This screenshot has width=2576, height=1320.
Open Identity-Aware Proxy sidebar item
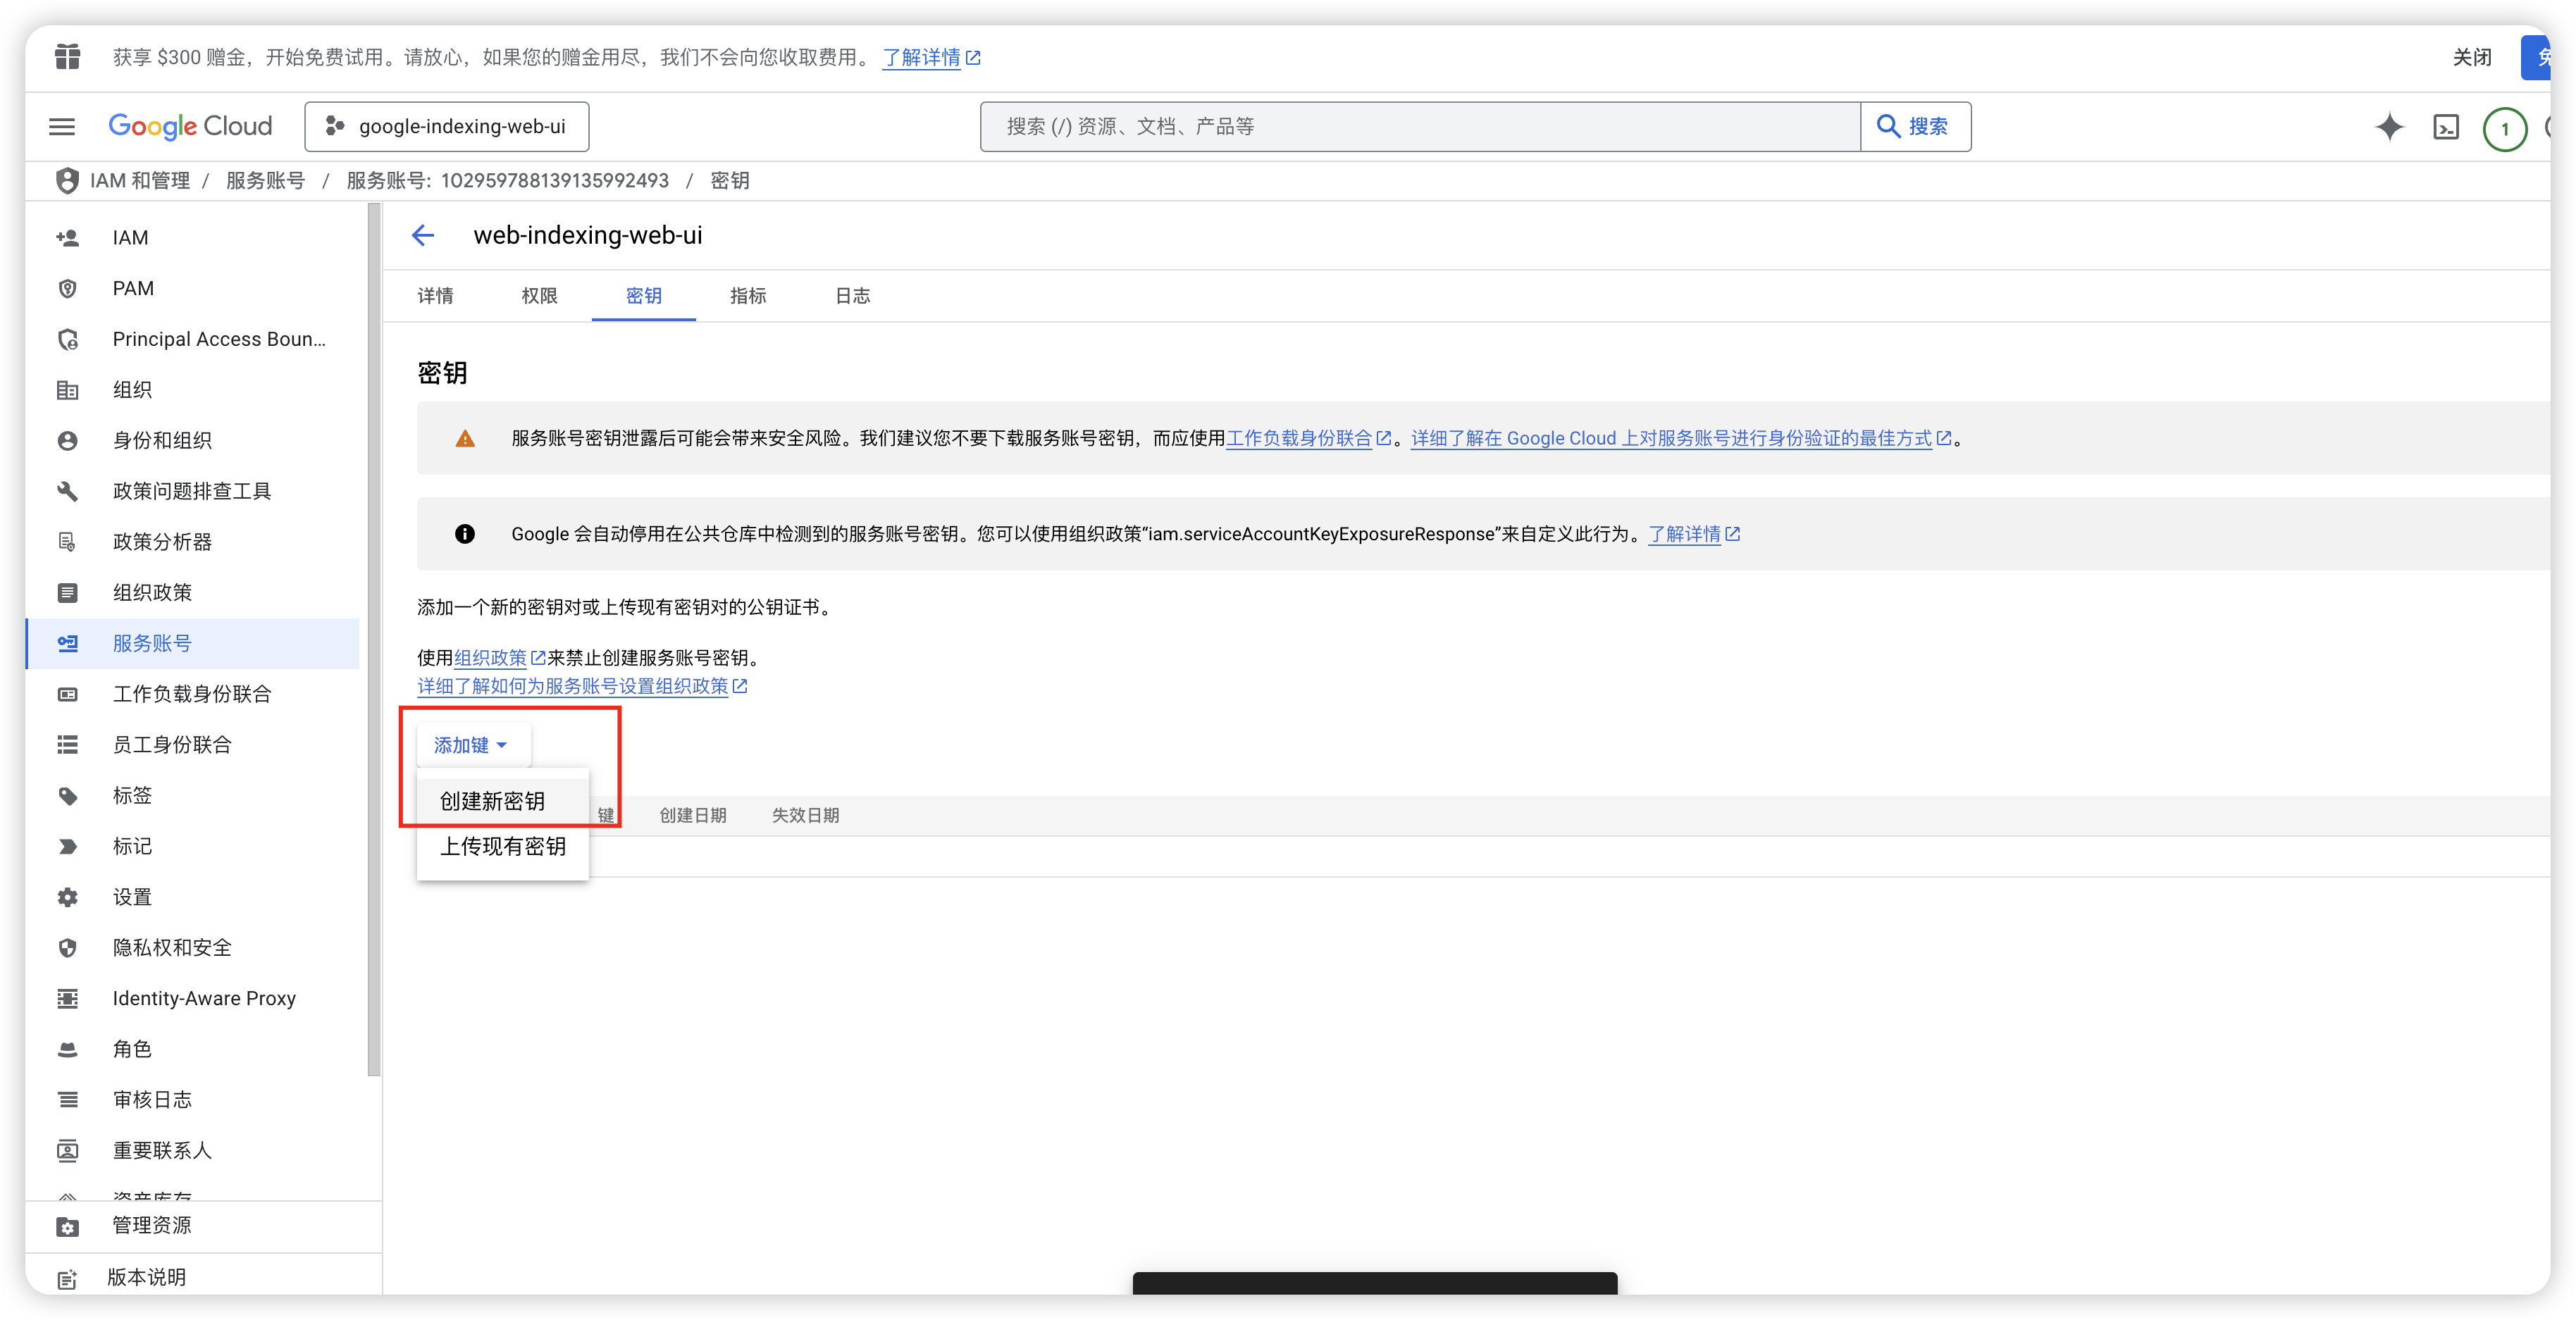(x=192, y=998)
